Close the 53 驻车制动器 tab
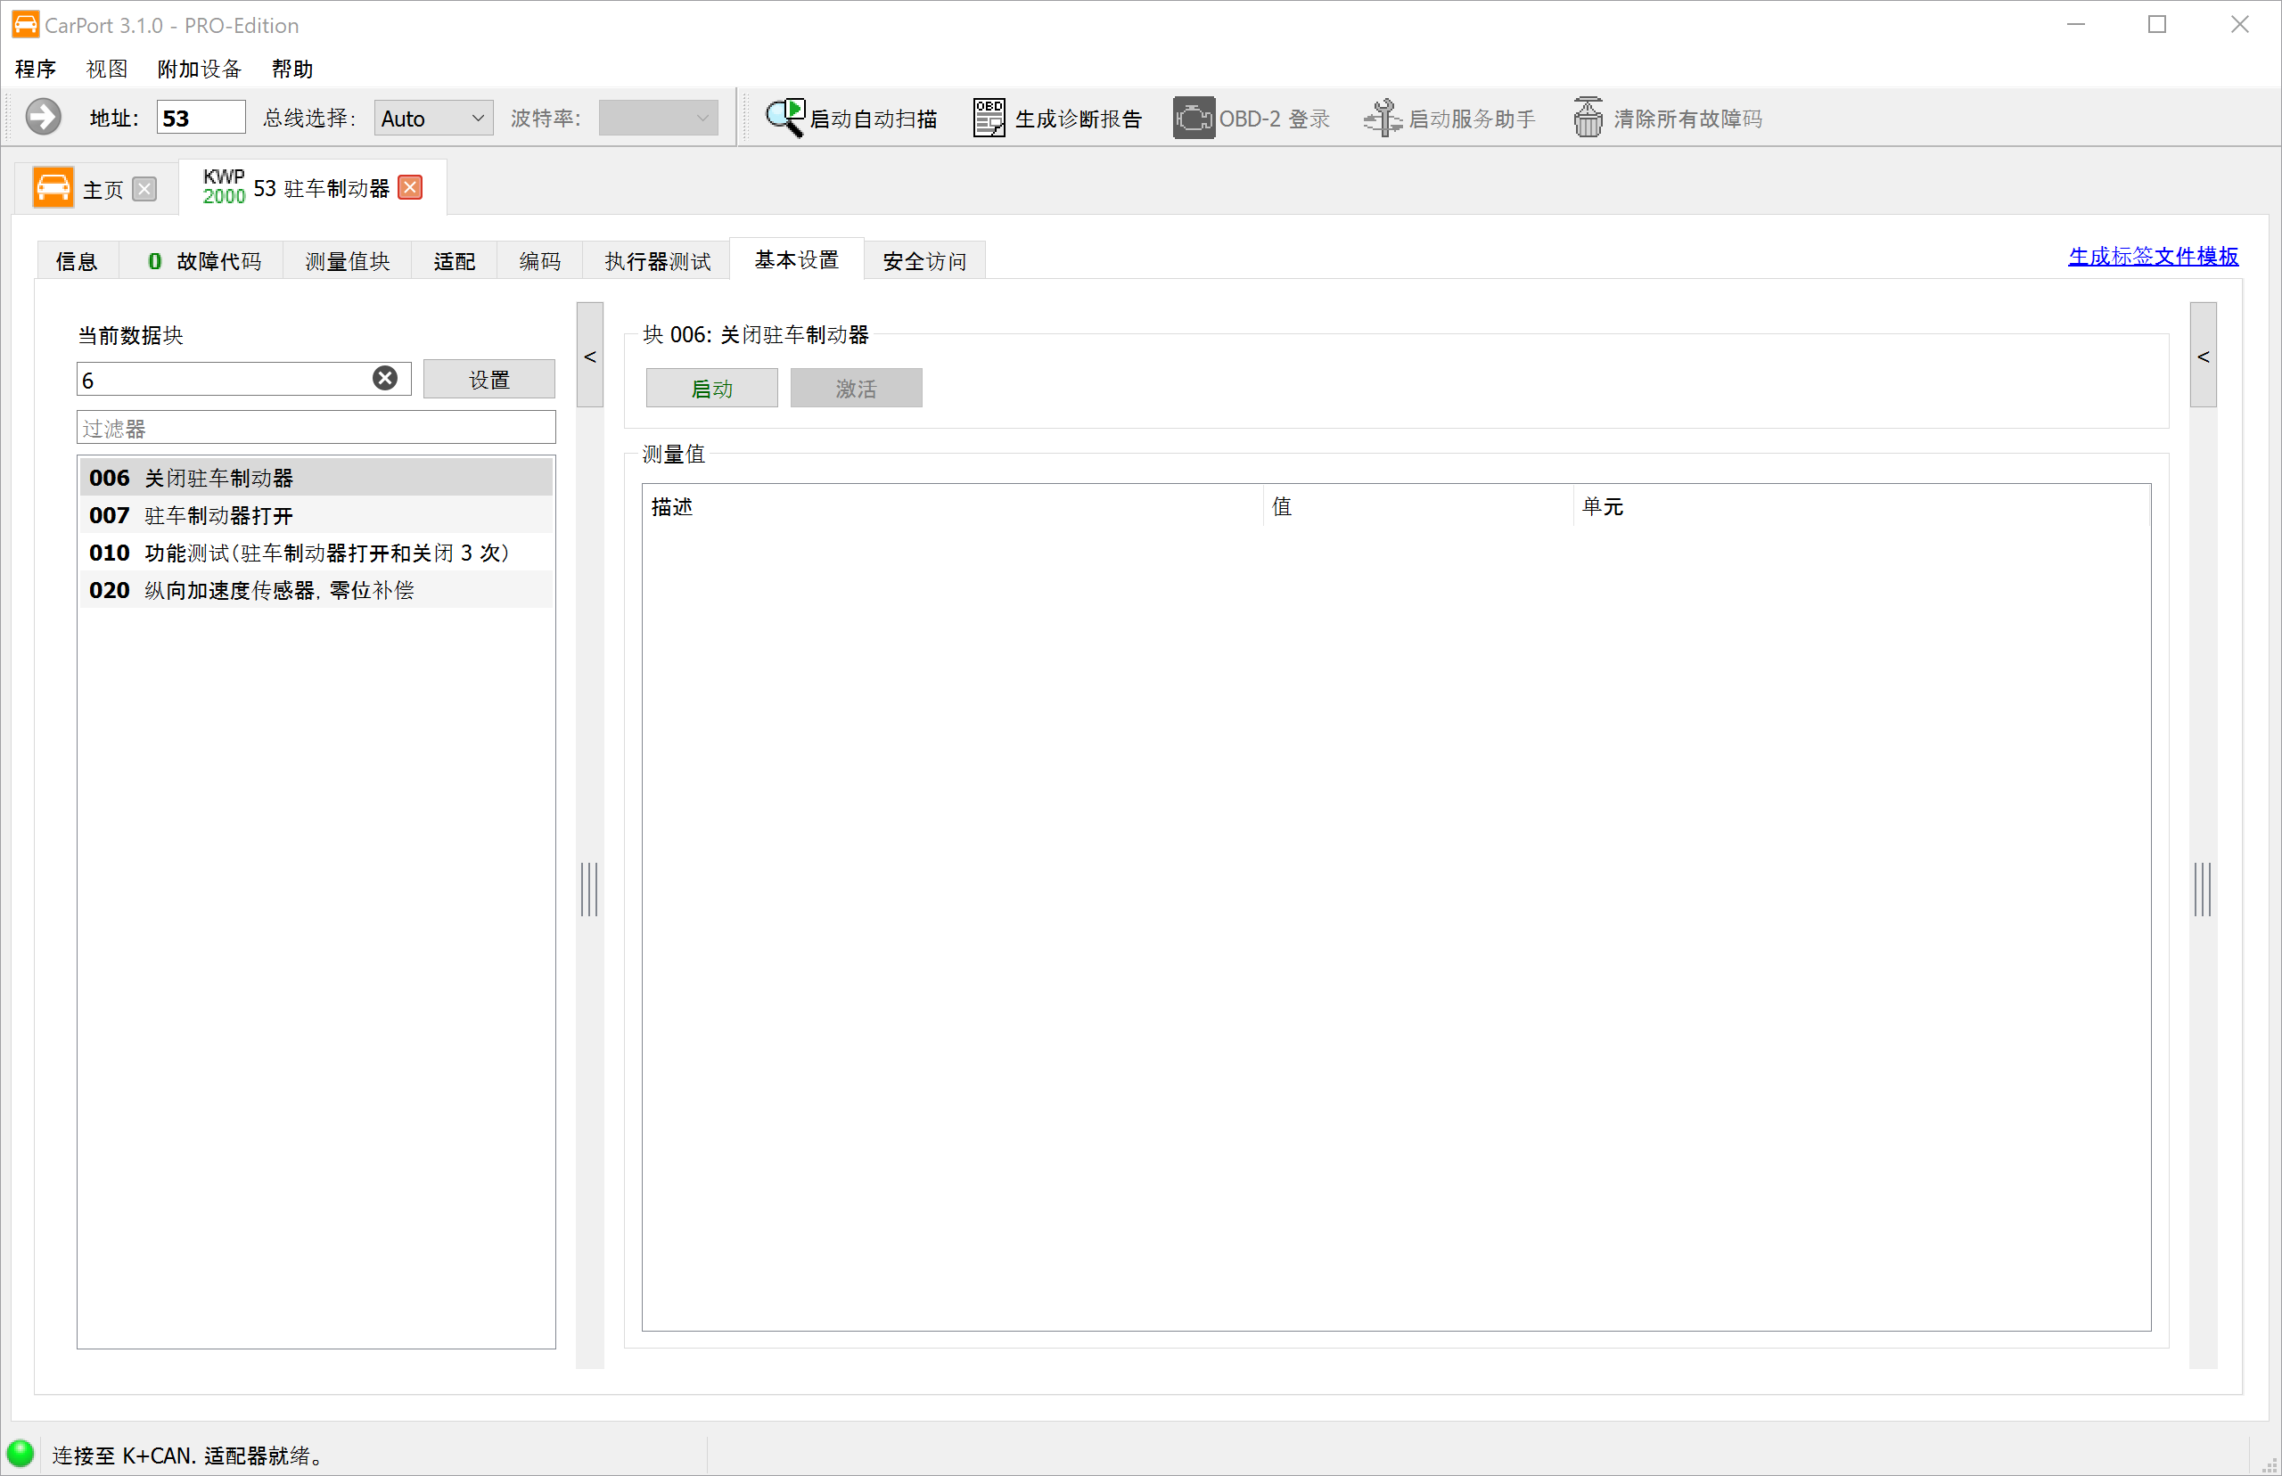 tap(410, 187)
